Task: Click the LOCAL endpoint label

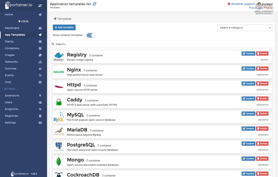Action: coord(23,21)
